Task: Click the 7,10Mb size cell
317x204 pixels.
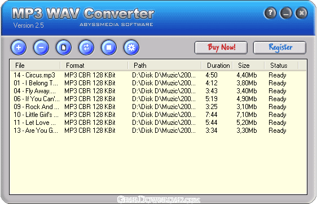Action: (x=246, y=115)
